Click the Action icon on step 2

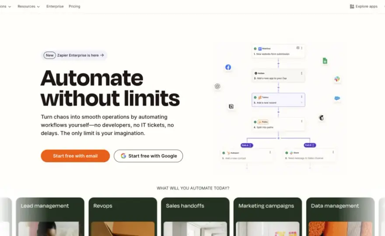click(256, 73)
